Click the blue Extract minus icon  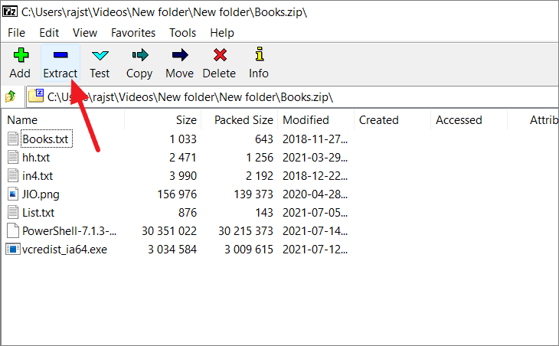point(60,55)
